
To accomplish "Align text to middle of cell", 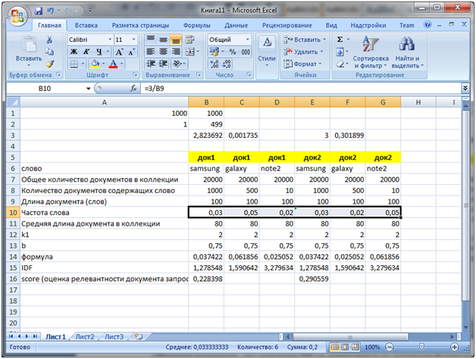I will coord(163,39).
